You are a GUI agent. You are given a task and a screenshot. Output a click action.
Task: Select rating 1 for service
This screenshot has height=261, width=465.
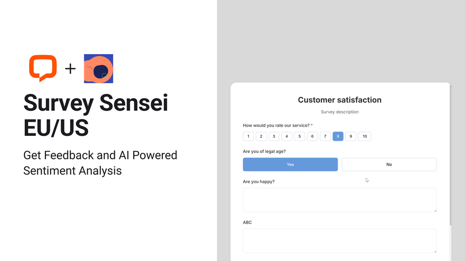tap(248, 136)
